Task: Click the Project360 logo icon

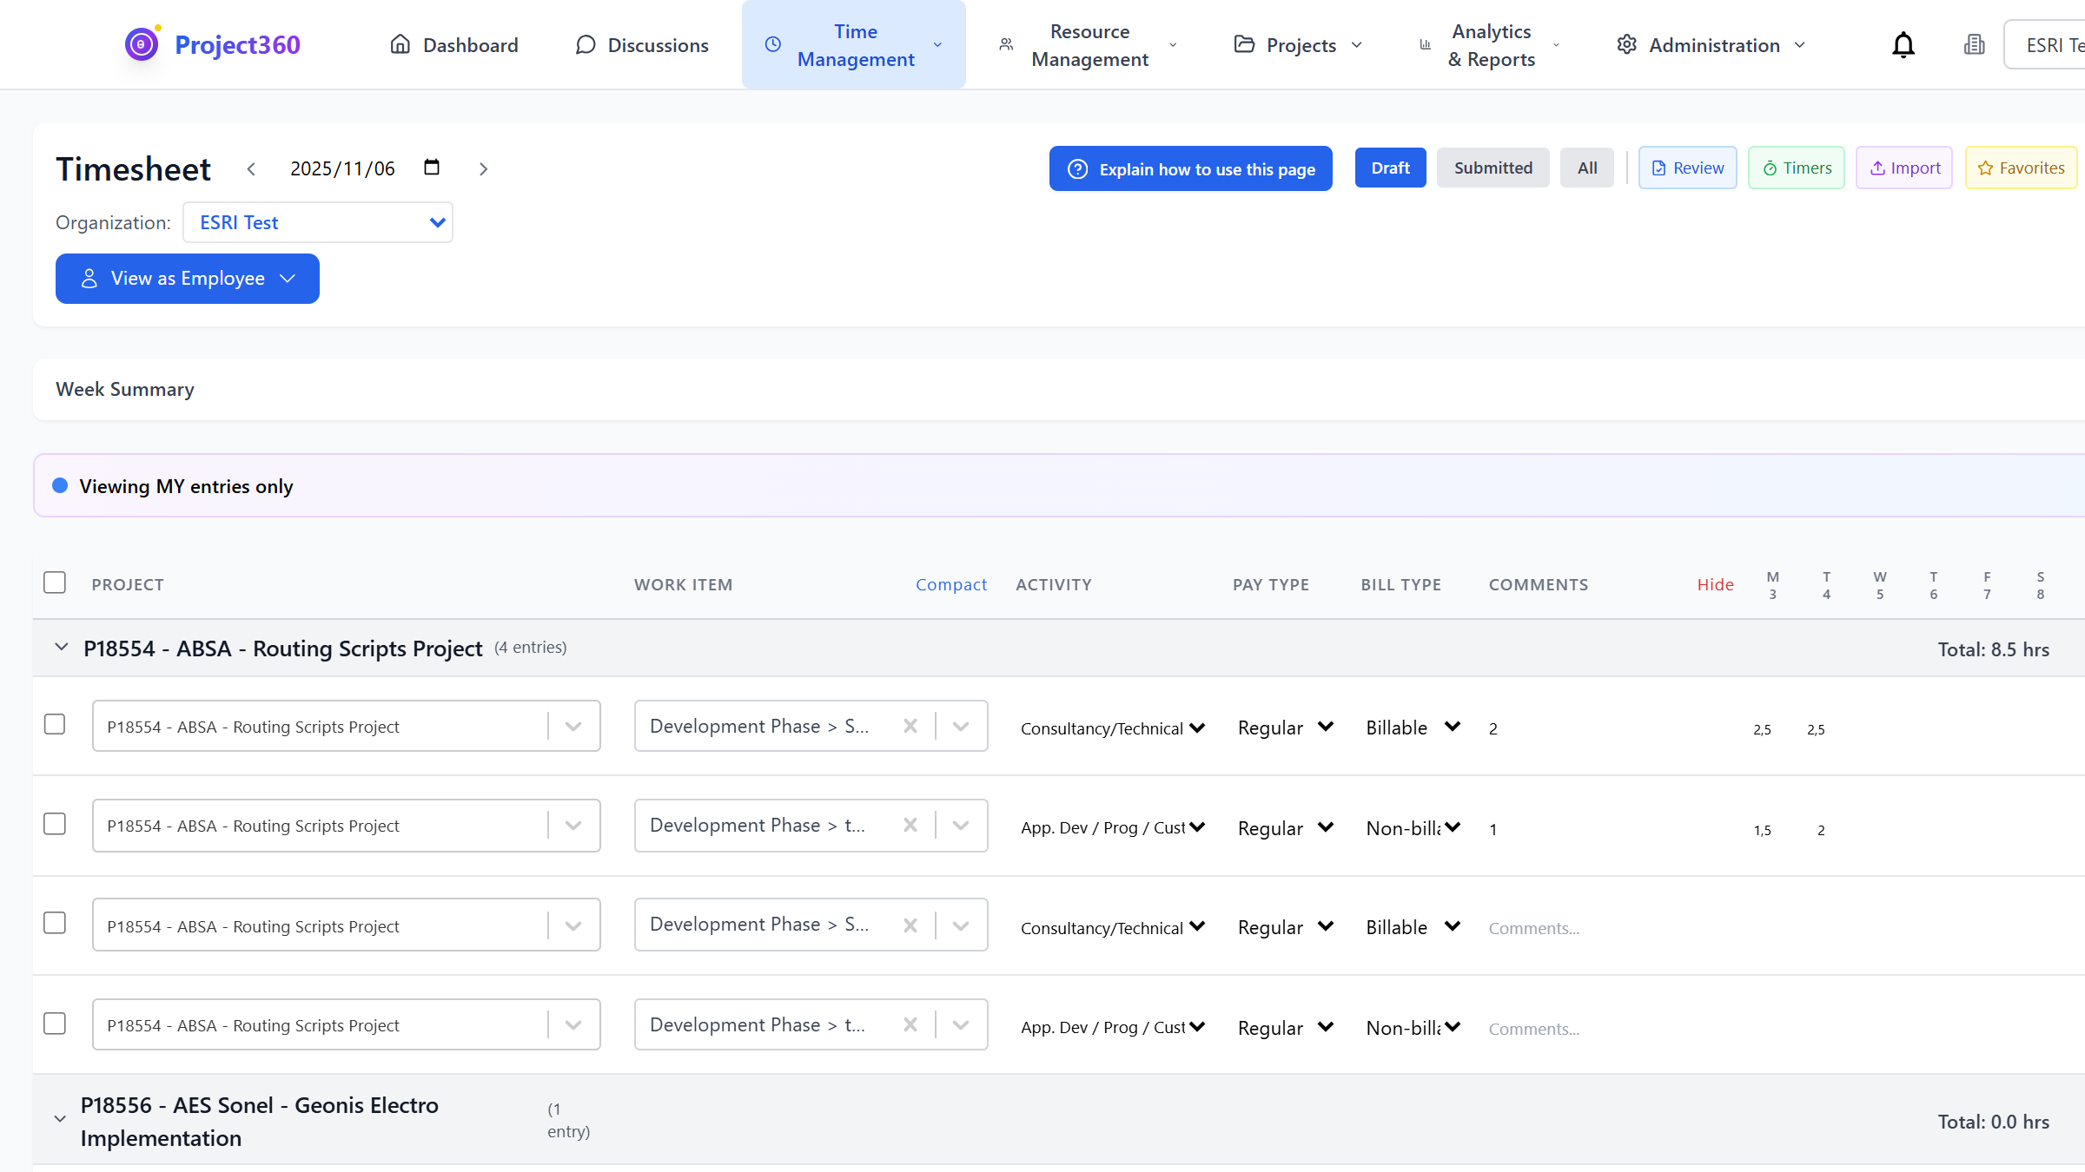Action: (140, 44)
